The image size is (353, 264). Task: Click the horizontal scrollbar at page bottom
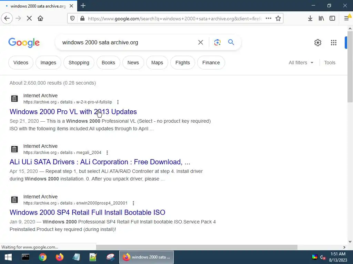pyautogui.click(x=196, y=247)
